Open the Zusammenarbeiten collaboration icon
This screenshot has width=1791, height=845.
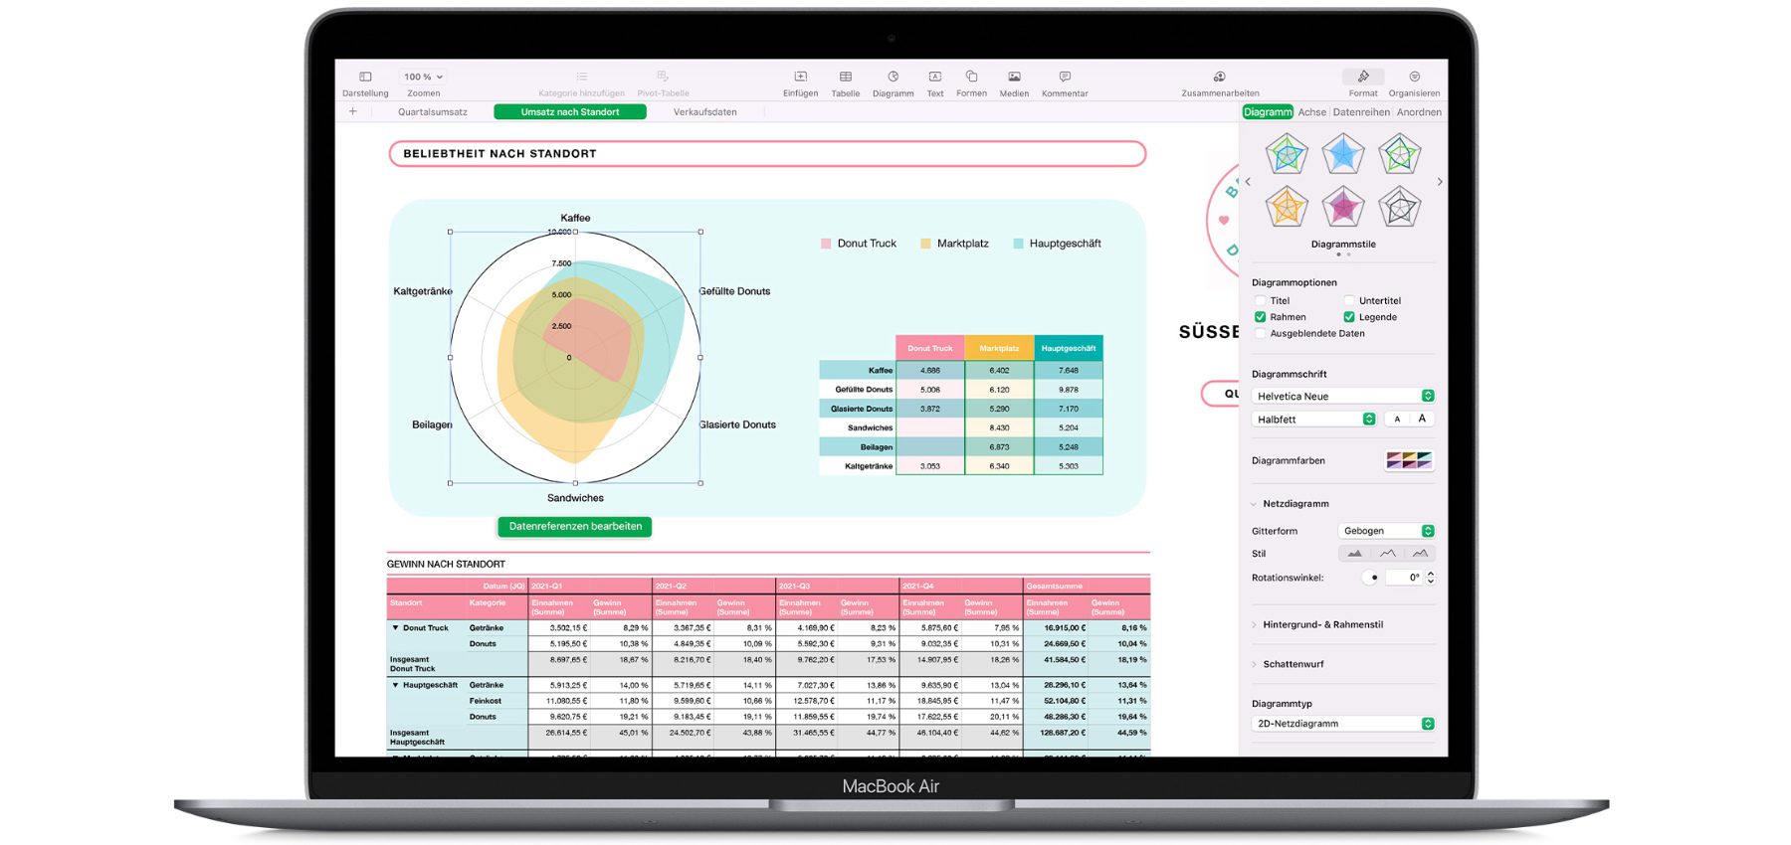[x=1219, y=78]
